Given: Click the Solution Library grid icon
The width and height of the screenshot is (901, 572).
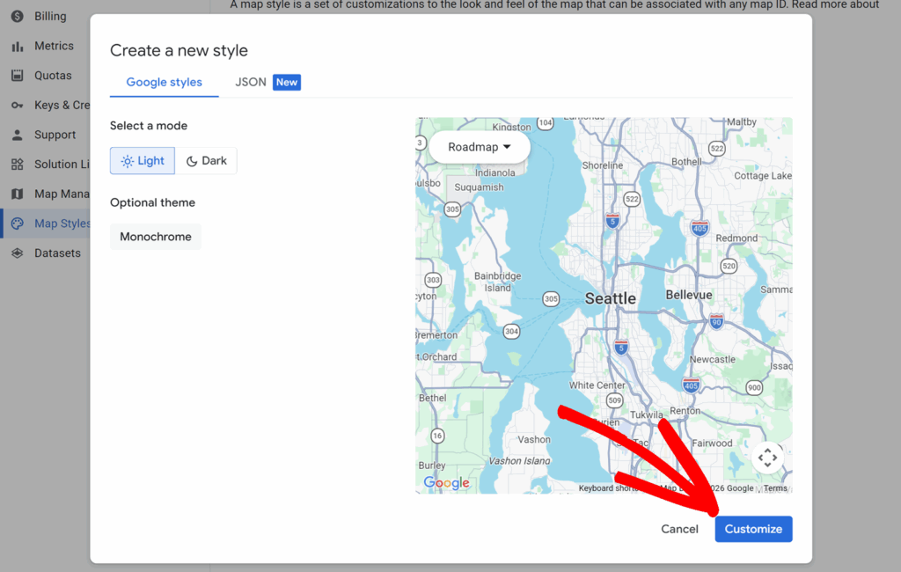Looking at the screenshot, I should coord(17,165).
